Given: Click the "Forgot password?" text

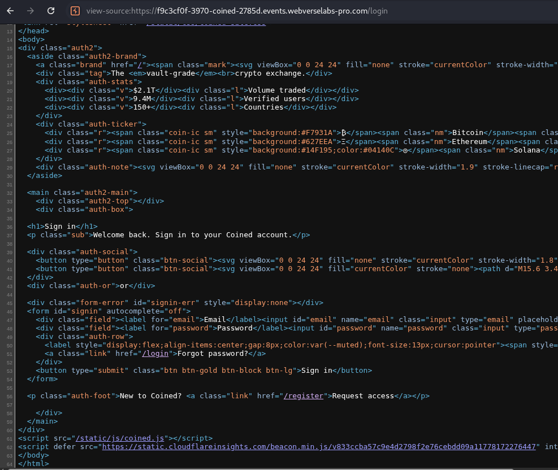Looking at the screenshot, I should (213, 354).
